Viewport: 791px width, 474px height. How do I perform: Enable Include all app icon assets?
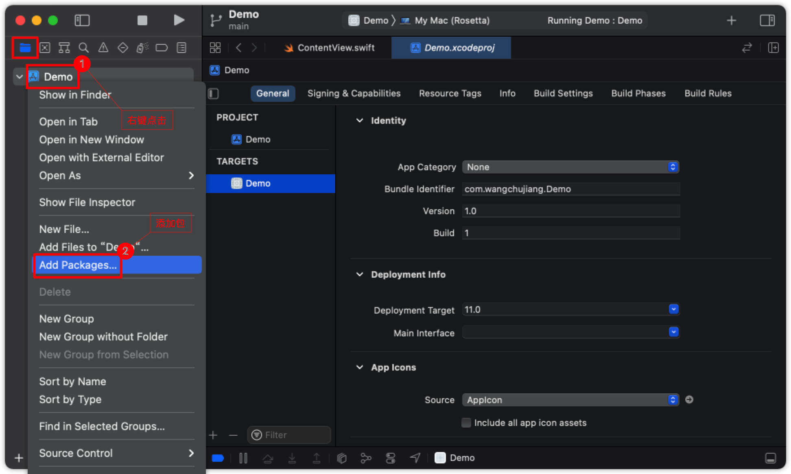click(466, 423)
